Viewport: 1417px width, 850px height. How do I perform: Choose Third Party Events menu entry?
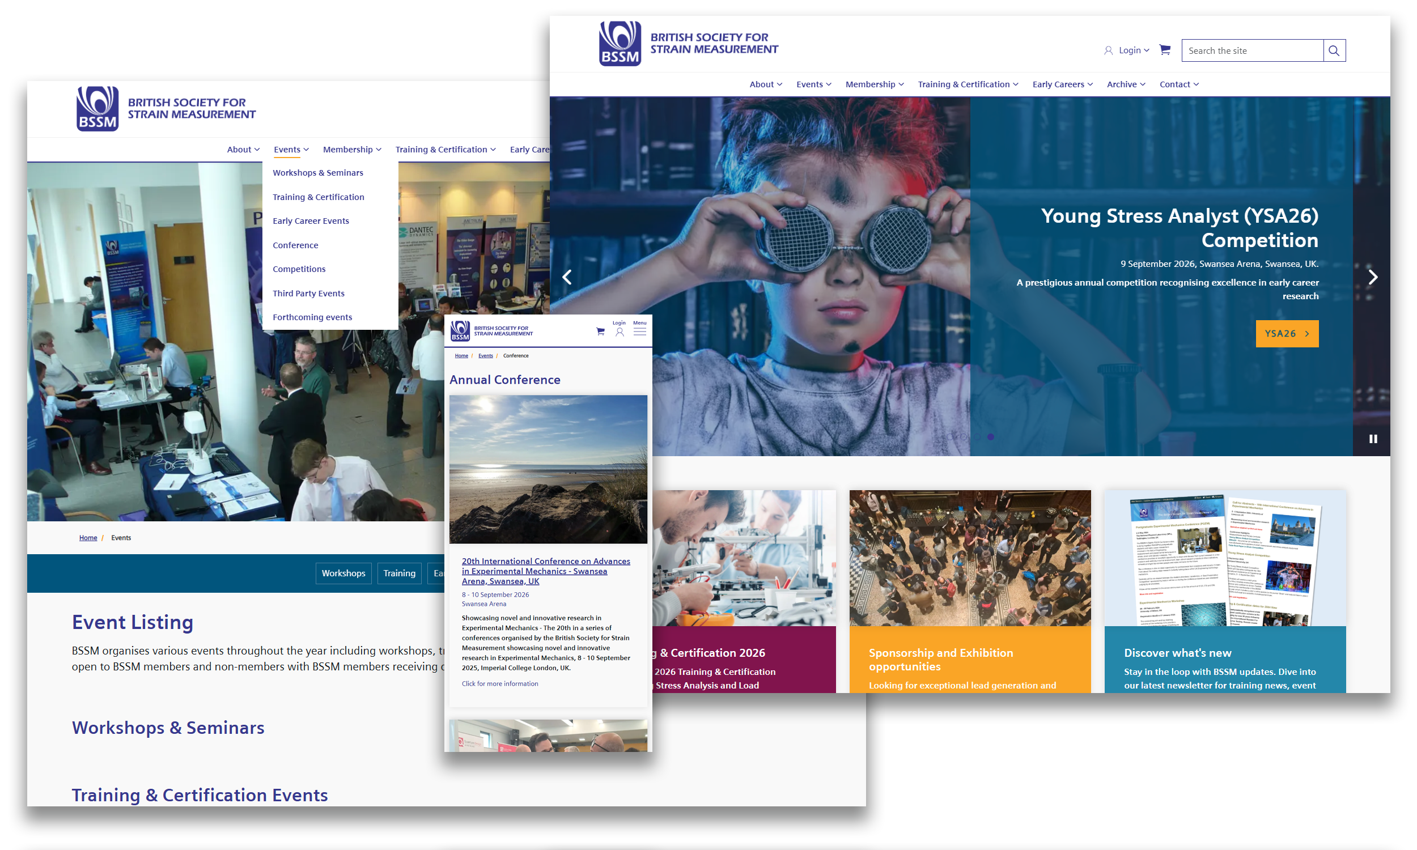pyautogui.click(x=308, y=294)
